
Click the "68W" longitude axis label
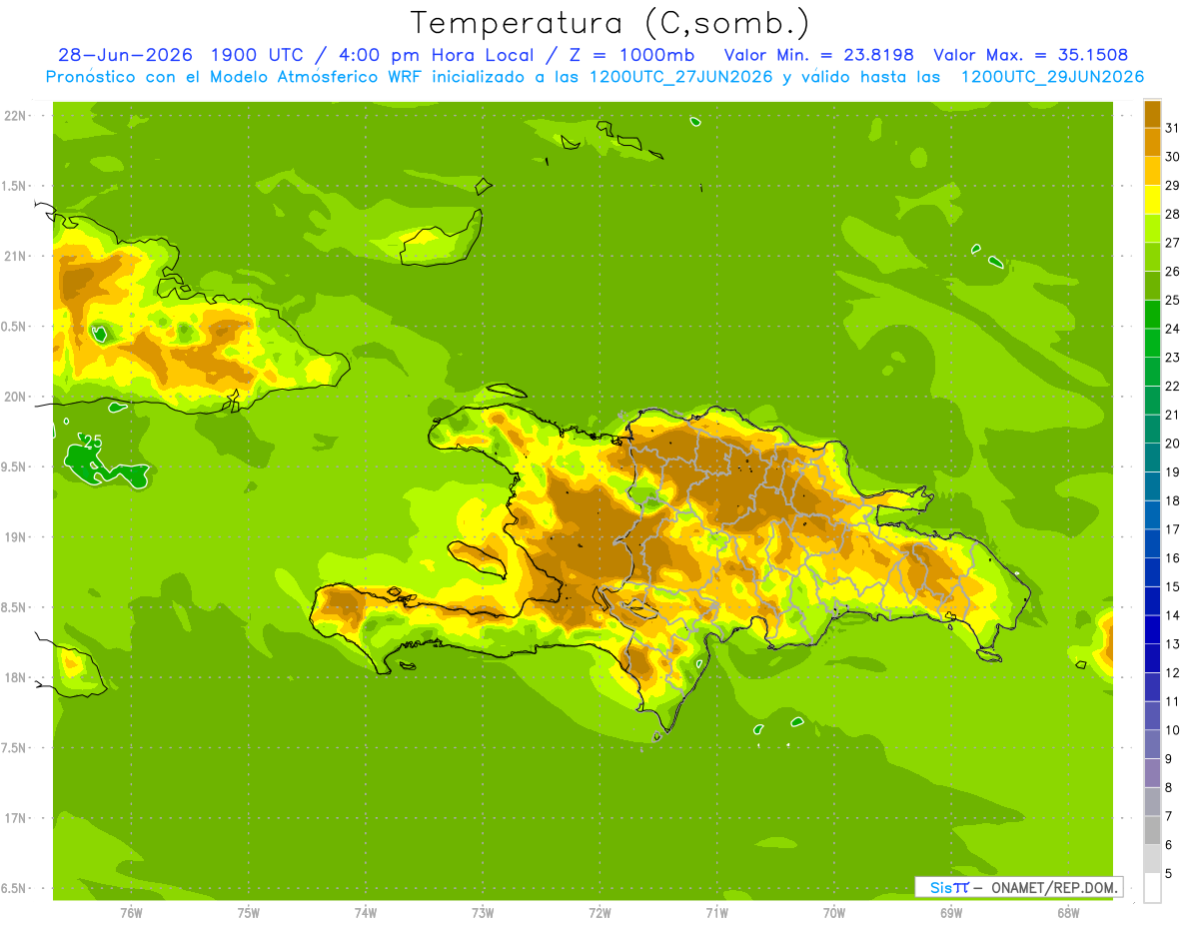(x=1068, y=913)
